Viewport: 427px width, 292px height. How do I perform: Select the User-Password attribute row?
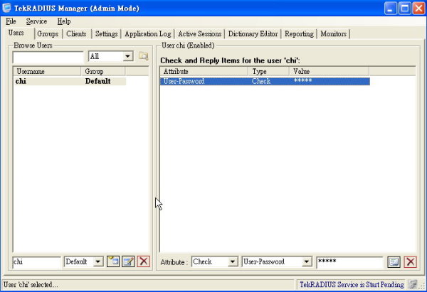tap(265, 81)
